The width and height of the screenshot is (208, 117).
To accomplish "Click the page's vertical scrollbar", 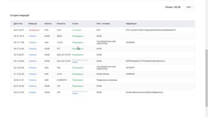I will coord(207,78).
